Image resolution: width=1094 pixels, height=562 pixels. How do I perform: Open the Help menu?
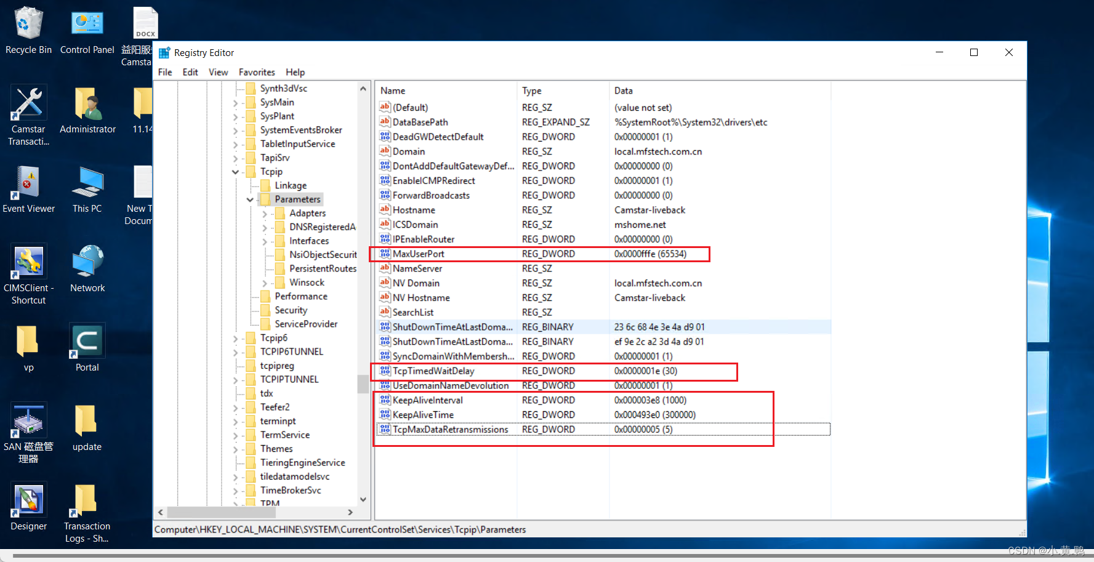(x=295, y=72)
